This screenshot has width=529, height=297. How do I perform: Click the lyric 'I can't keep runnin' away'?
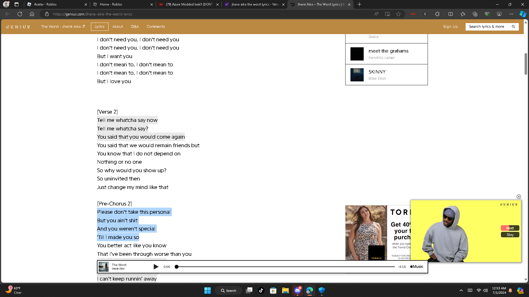[x=127, y=279]
